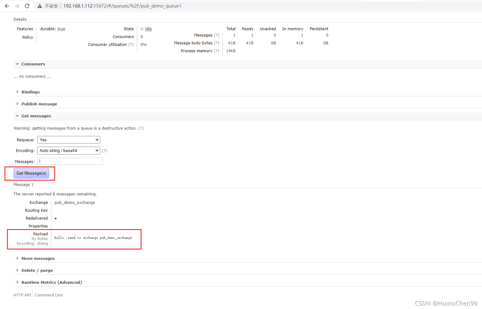
Task: Click the Ready column header
Action: [248, 29]
